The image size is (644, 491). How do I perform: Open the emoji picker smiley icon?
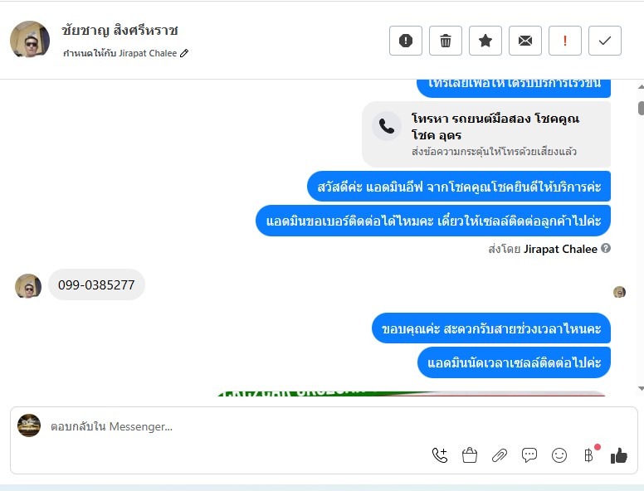(559, 455)
